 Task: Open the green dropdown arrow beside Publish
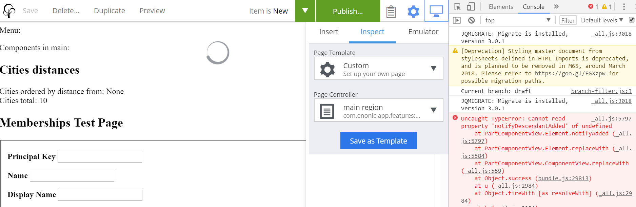tap(305, 11)
